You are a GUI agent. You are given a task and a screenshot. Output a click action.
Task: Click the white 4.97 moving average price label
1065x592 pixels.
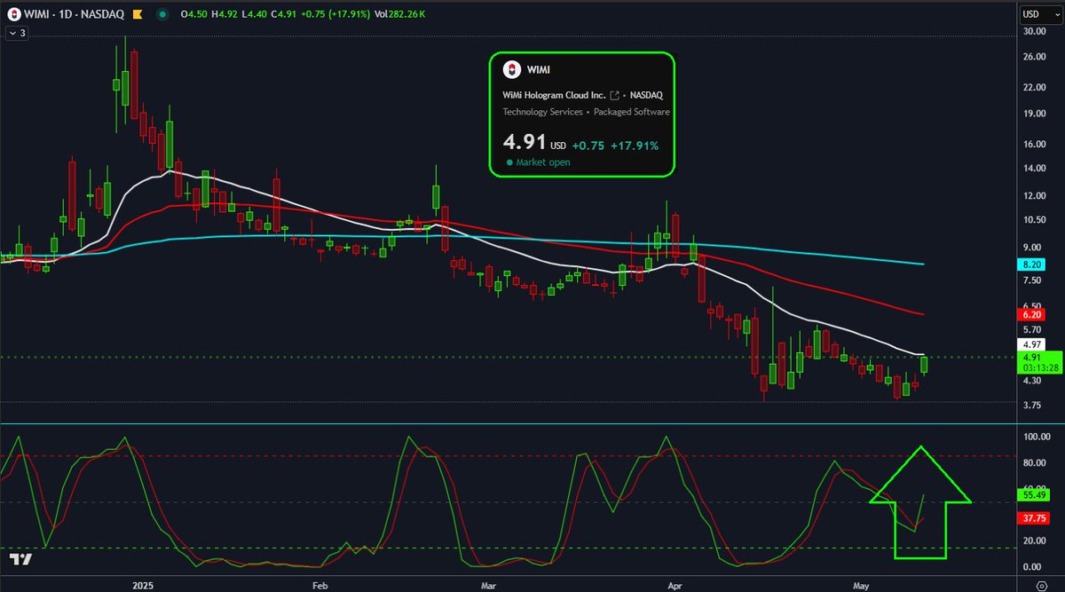click(1032, 343)
